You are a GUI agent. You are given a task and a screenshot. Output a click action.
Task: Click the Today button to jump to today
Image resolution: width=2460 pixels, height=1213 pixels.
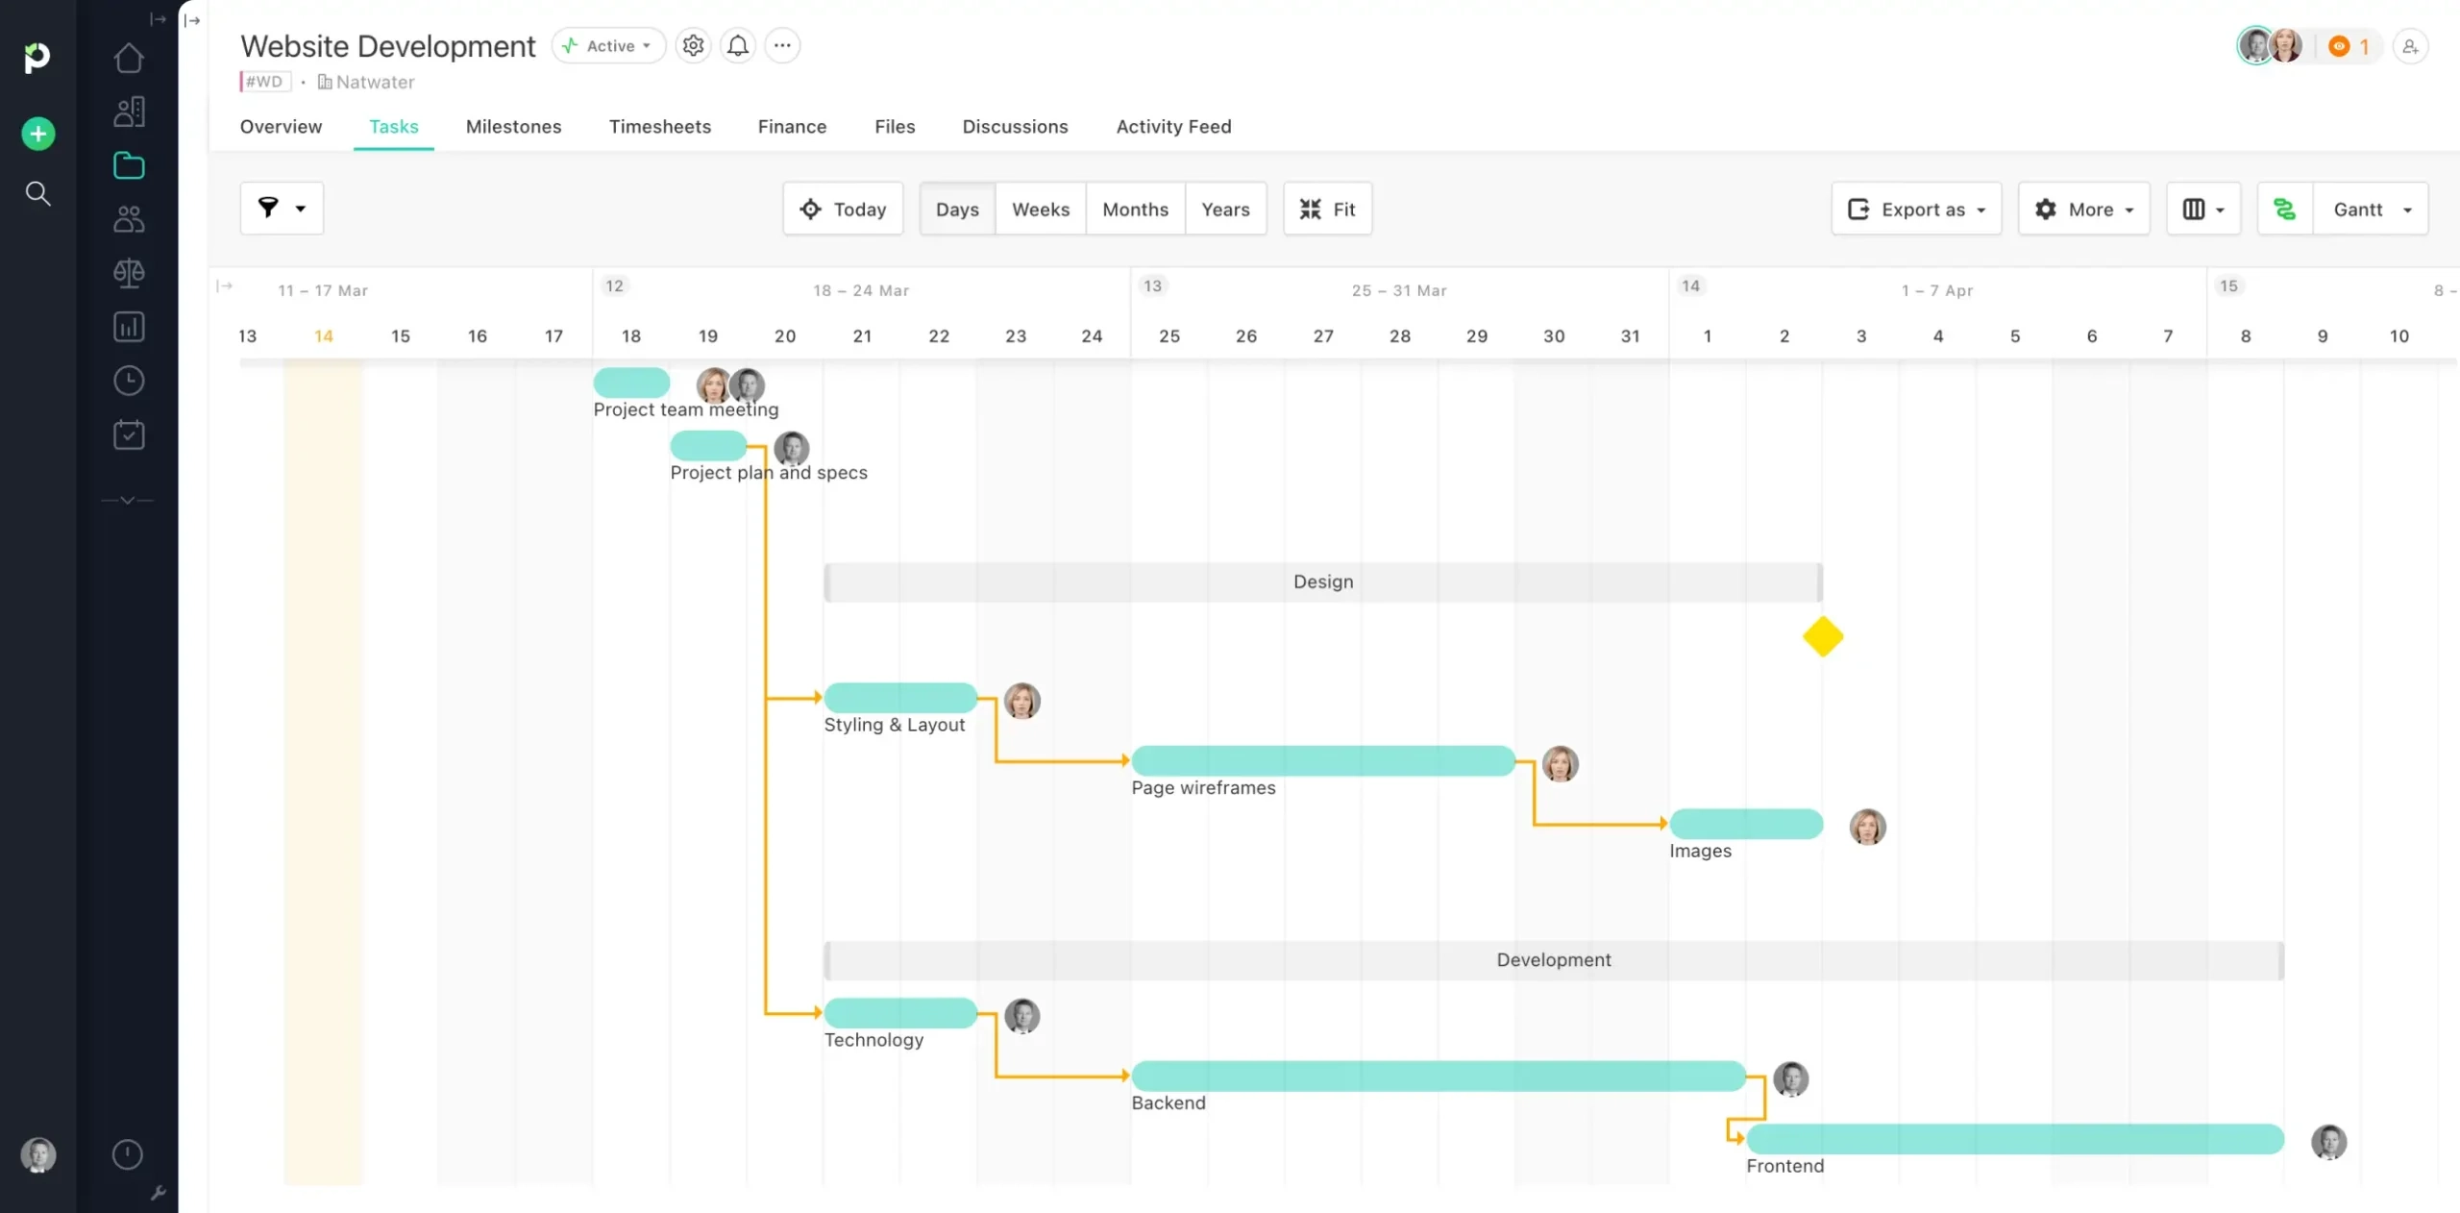pos(843,209)
